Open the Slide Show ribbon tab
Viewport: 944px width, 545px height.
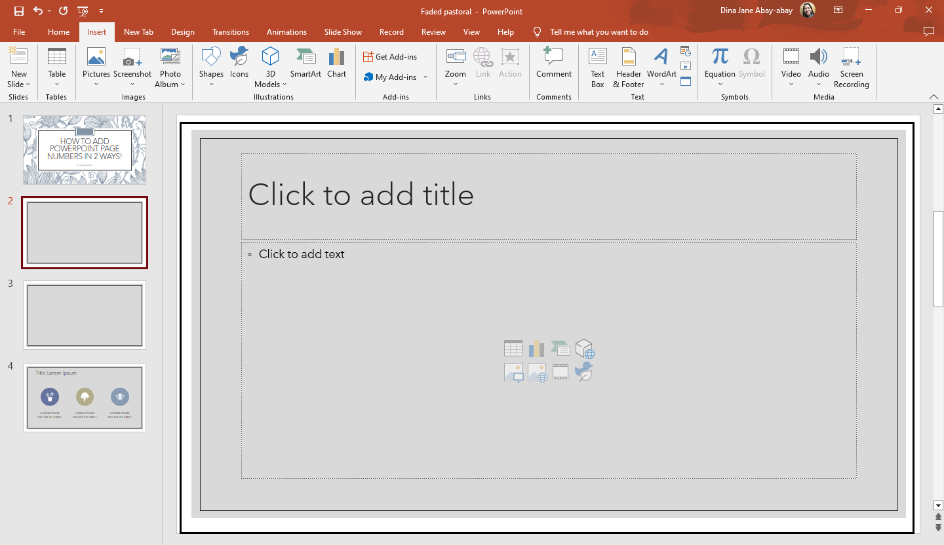coord(343,31)
